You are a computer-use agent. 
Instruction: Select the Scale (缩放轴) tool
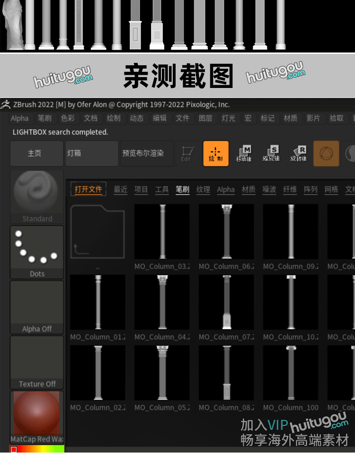coord(271,153)
